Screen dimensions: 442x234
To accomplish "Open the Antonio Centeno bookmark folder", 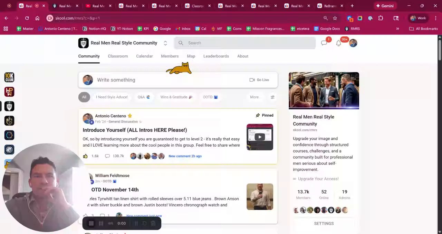I will point(58,29).
